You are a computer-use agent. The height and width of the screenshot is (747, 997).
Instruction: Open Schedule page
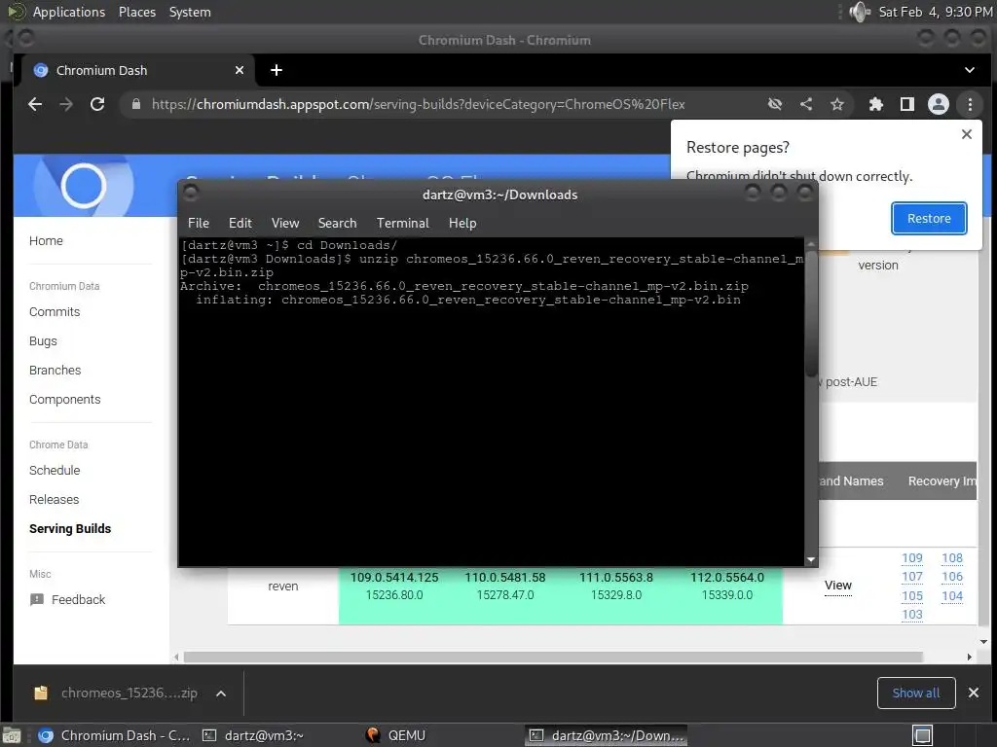tap(55, 471)
